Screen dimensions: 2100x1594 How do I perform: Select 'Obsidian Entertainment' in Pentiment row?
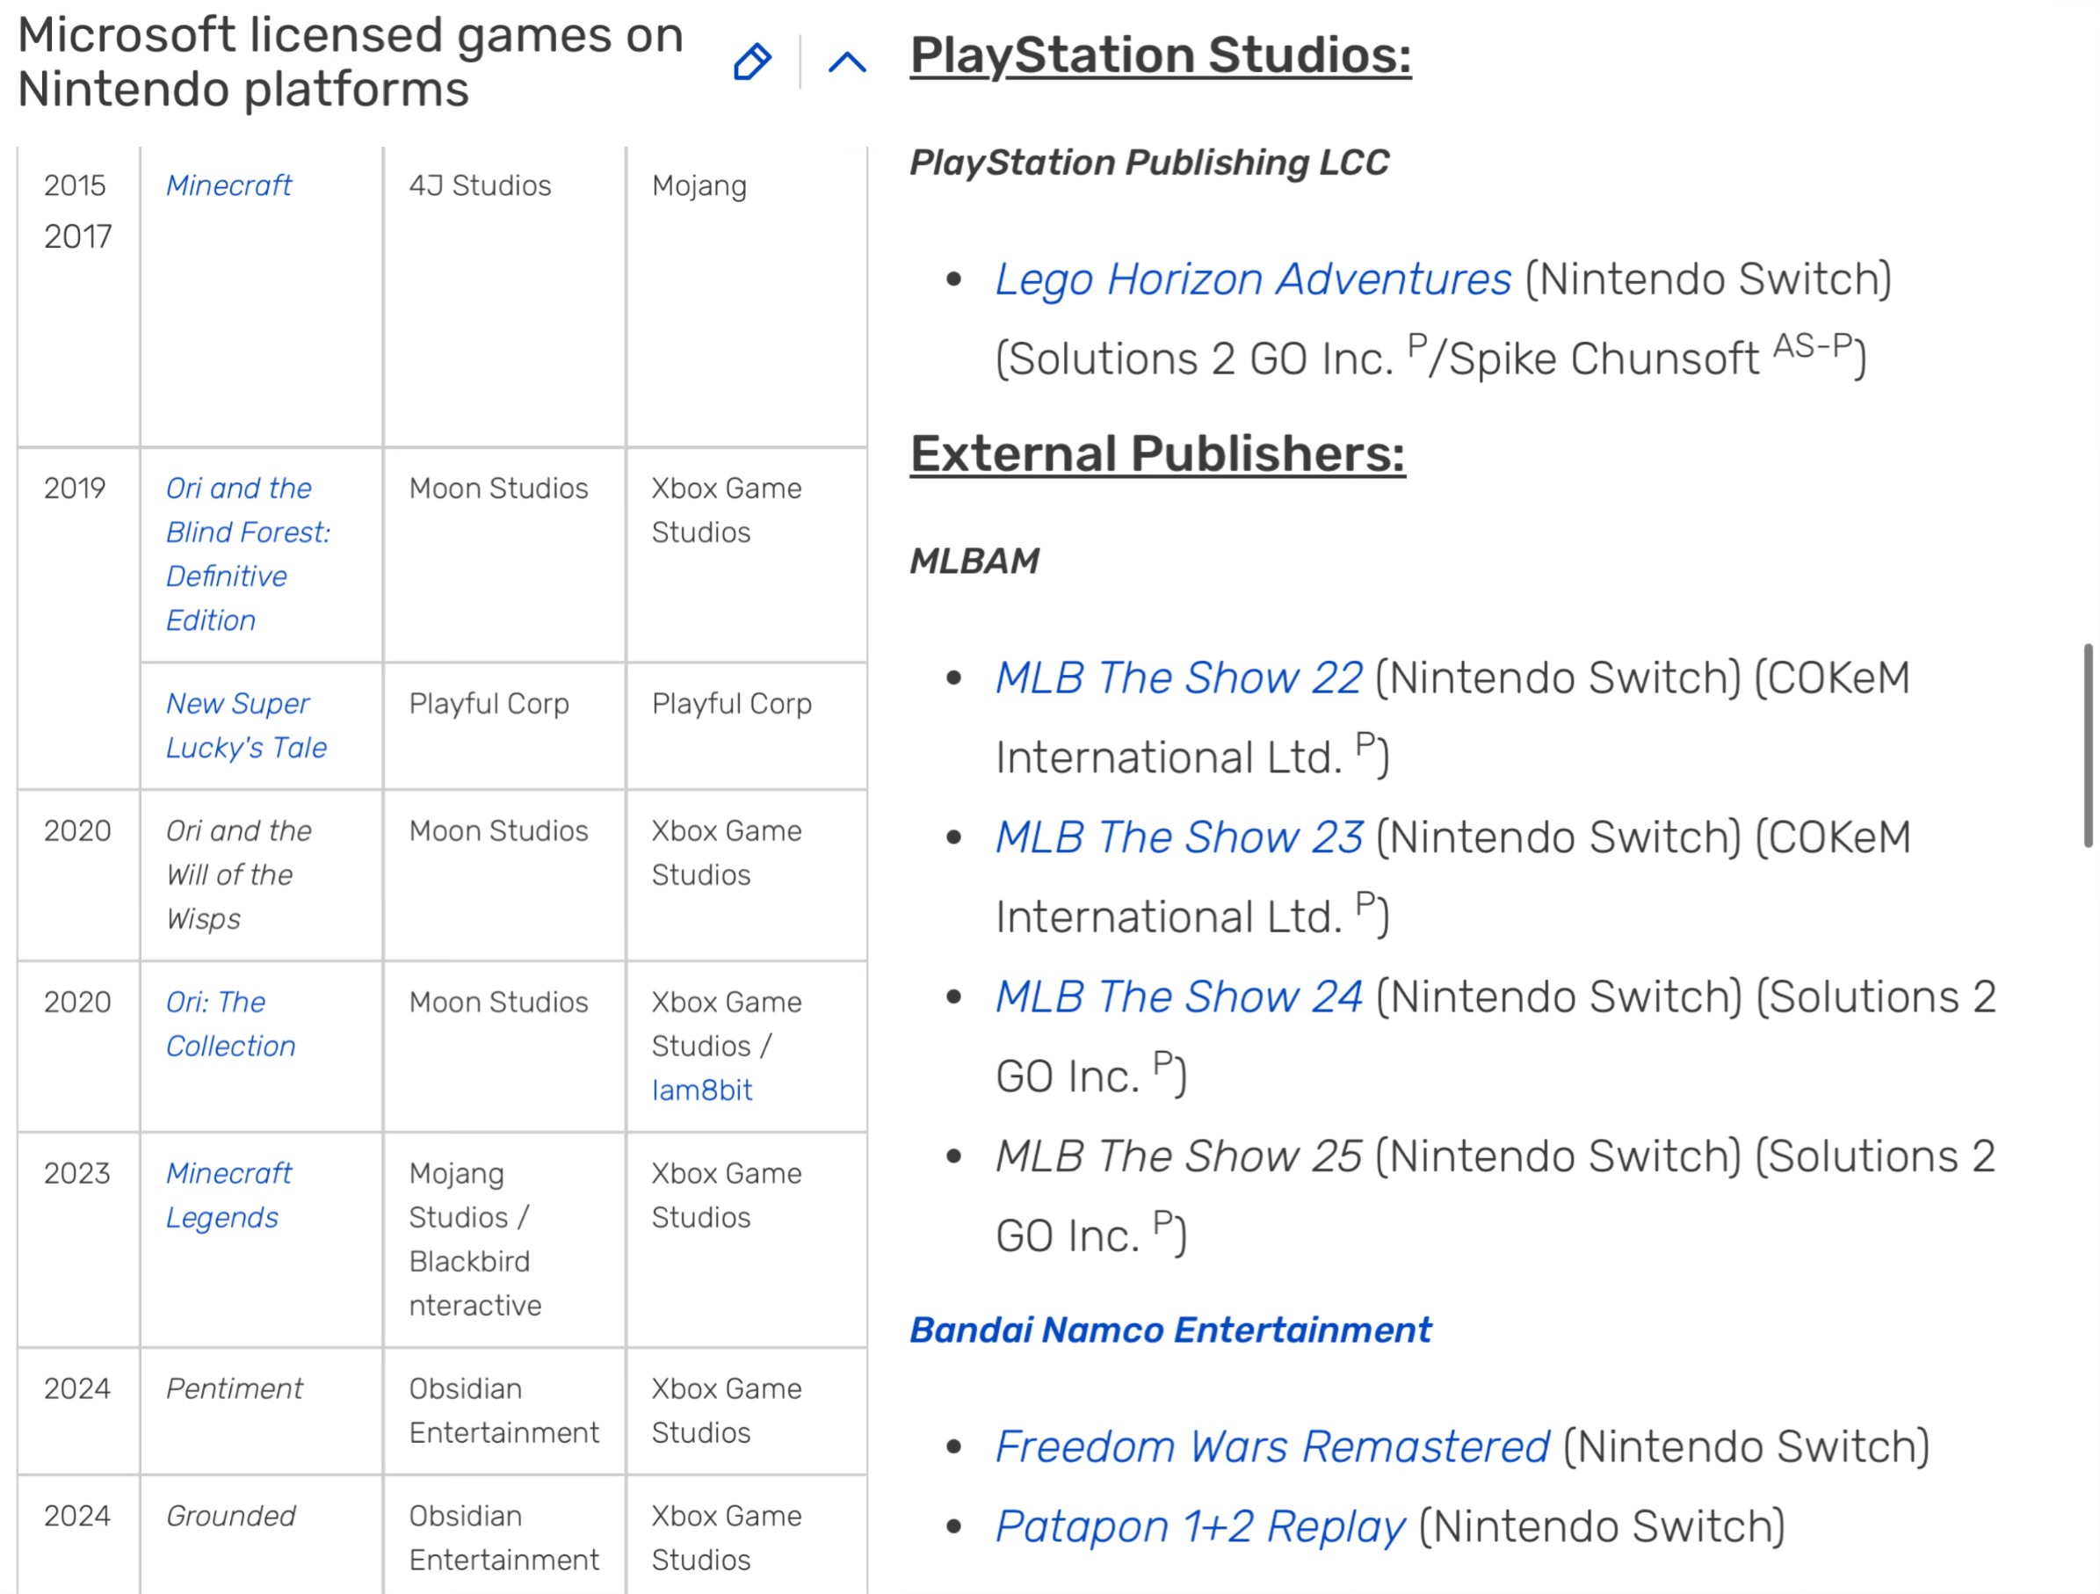tap(504, 1409)
